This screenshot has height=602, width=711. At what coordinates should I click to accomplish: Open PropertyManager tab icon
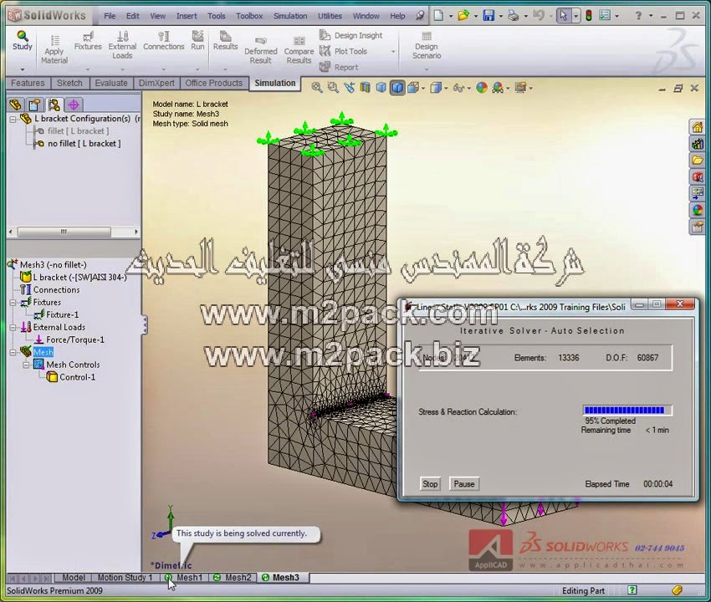[x=34, y=105]
